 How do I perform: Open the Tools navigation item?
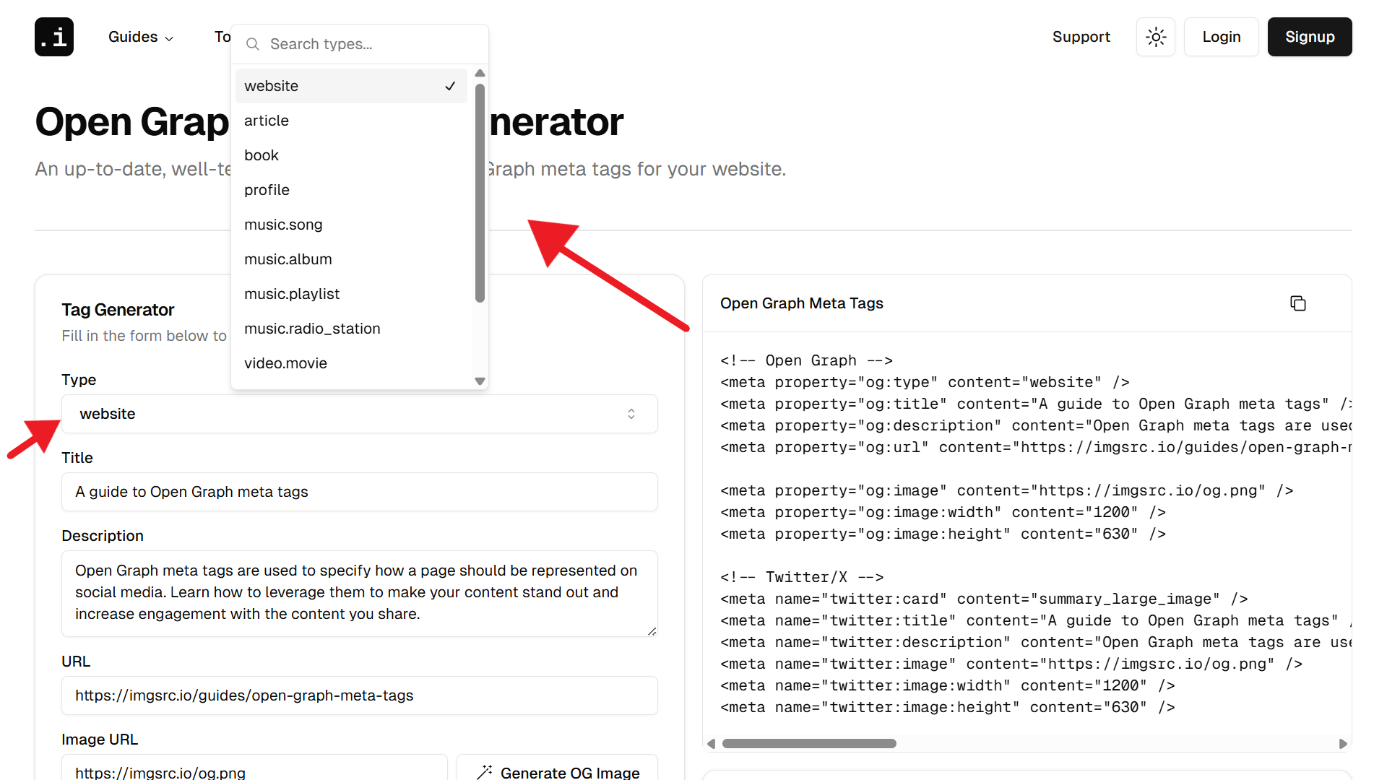click(x=221, y=37)
